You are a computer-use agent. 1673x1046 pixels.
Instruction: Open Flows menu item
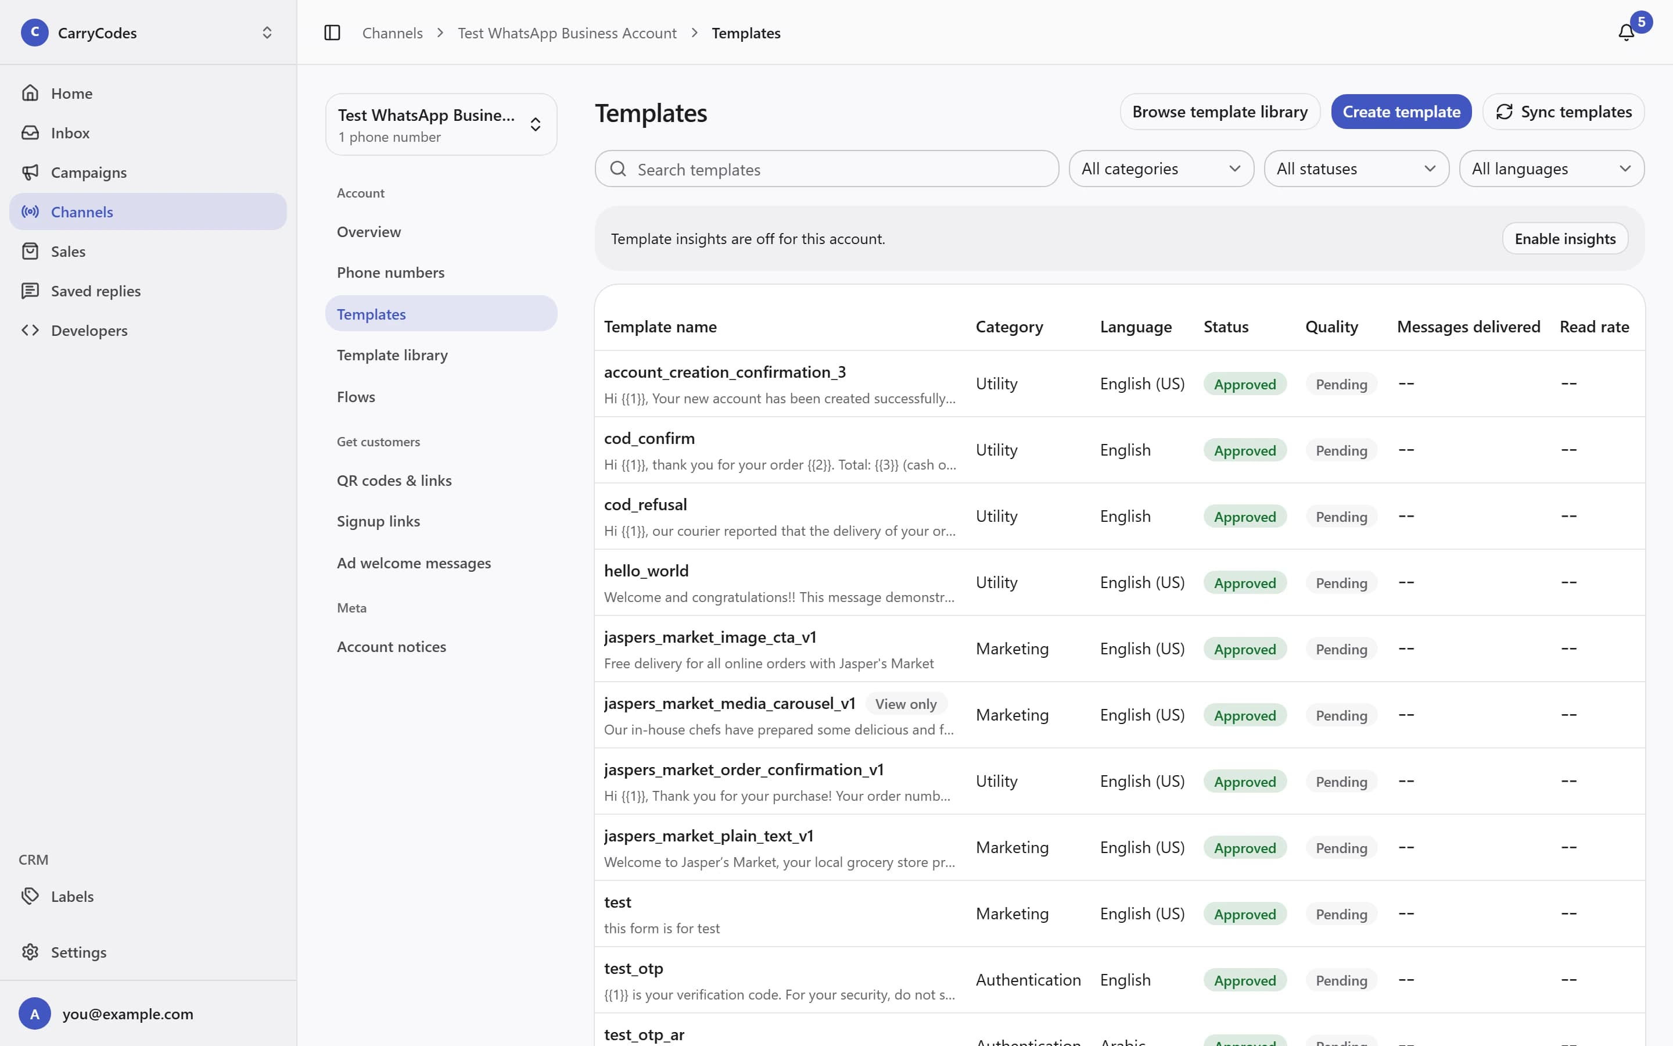[441, 397]
